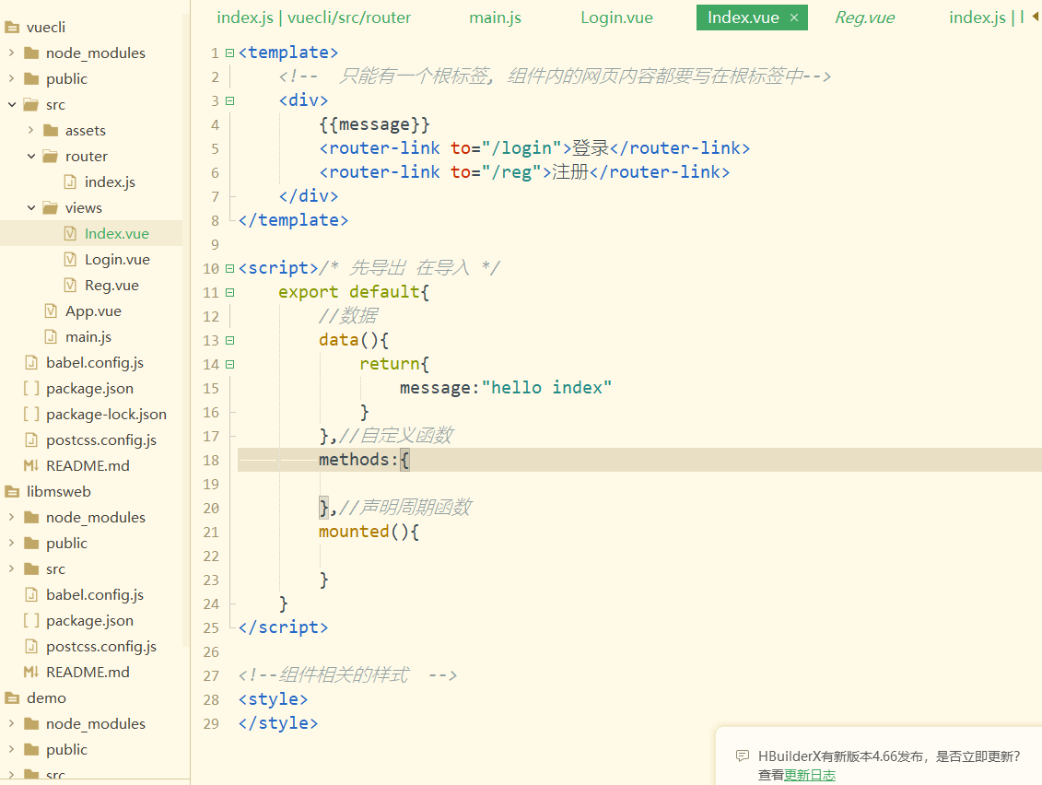The height and width of the screenshot is (785, 1042).
Task: Click libmsweb README.md markdown icon
Action: coord(31,672)
